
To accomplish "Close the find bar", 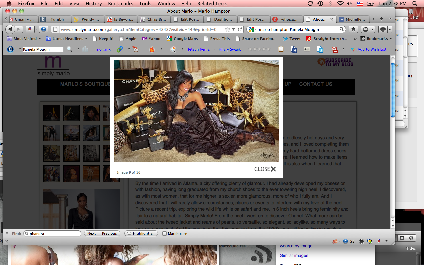I will 7,234.
